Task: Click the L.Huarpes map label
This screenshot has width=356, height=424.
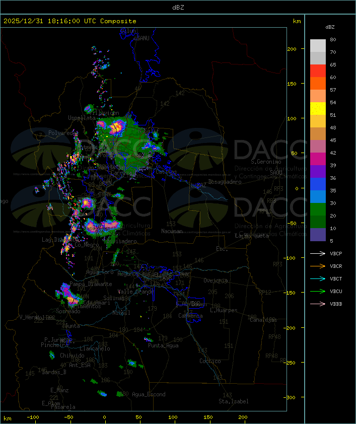Action: pyautogui.click(x=224, y=310)
